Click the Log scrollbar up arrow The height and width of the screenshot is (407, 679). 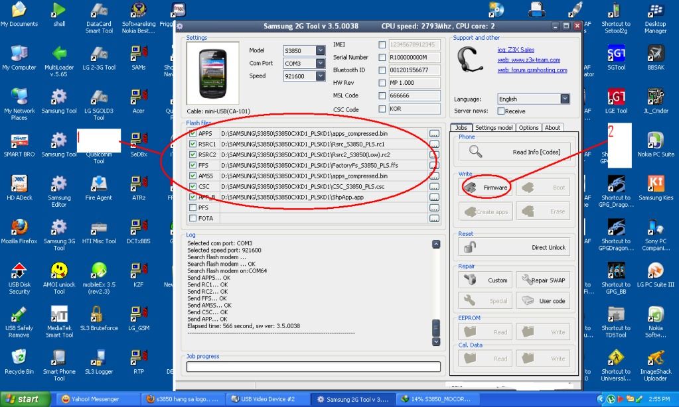(436, 245)
